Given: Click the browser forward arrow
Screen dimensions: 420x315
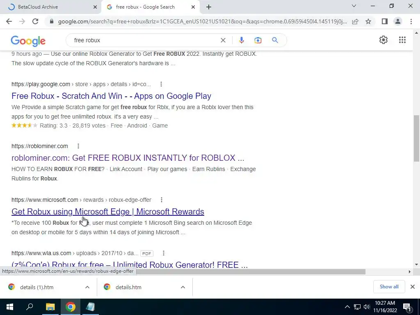Looking at the screenshot, I should 22,21.
